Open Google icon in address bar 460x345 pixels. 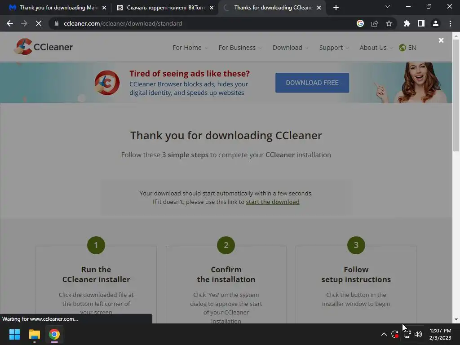pyautogui.click(x=360, y=23)
